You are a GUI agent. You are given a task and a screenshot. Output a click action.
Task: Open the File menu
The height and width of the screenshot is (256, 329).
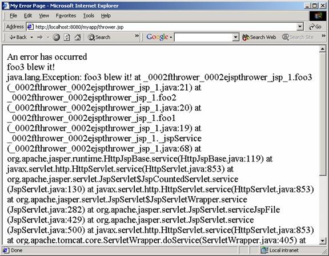tap(14, 16)
